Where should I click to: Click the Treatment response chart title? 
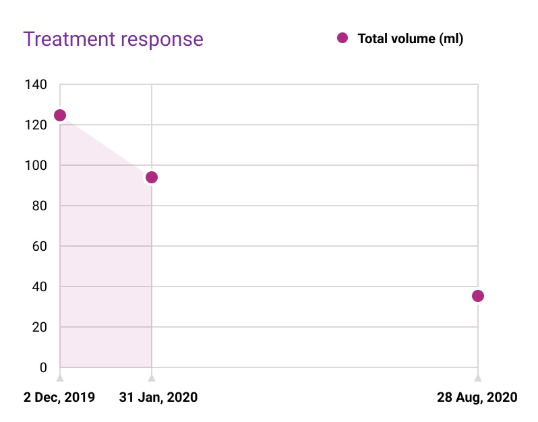113,39
